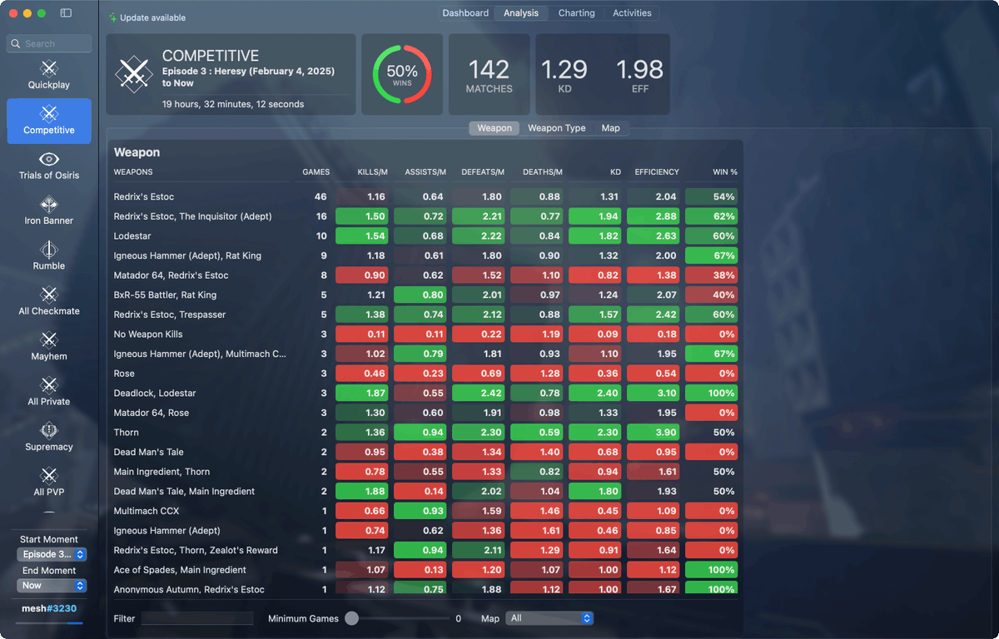The height and width of the screenshot is (639, 999).
Task: Sort by EFFICIENCY column header
Action: click(657, 172)
